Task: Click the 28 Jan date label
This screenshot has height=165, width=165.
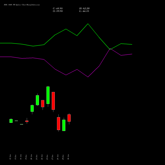Action: point(58,157)
